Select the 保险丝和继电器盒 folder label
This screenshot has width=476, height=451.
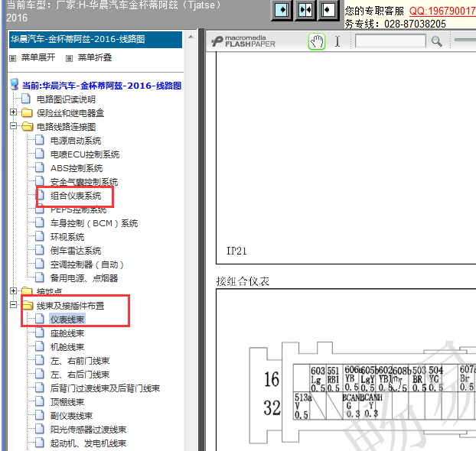click(x=70, y=113)
